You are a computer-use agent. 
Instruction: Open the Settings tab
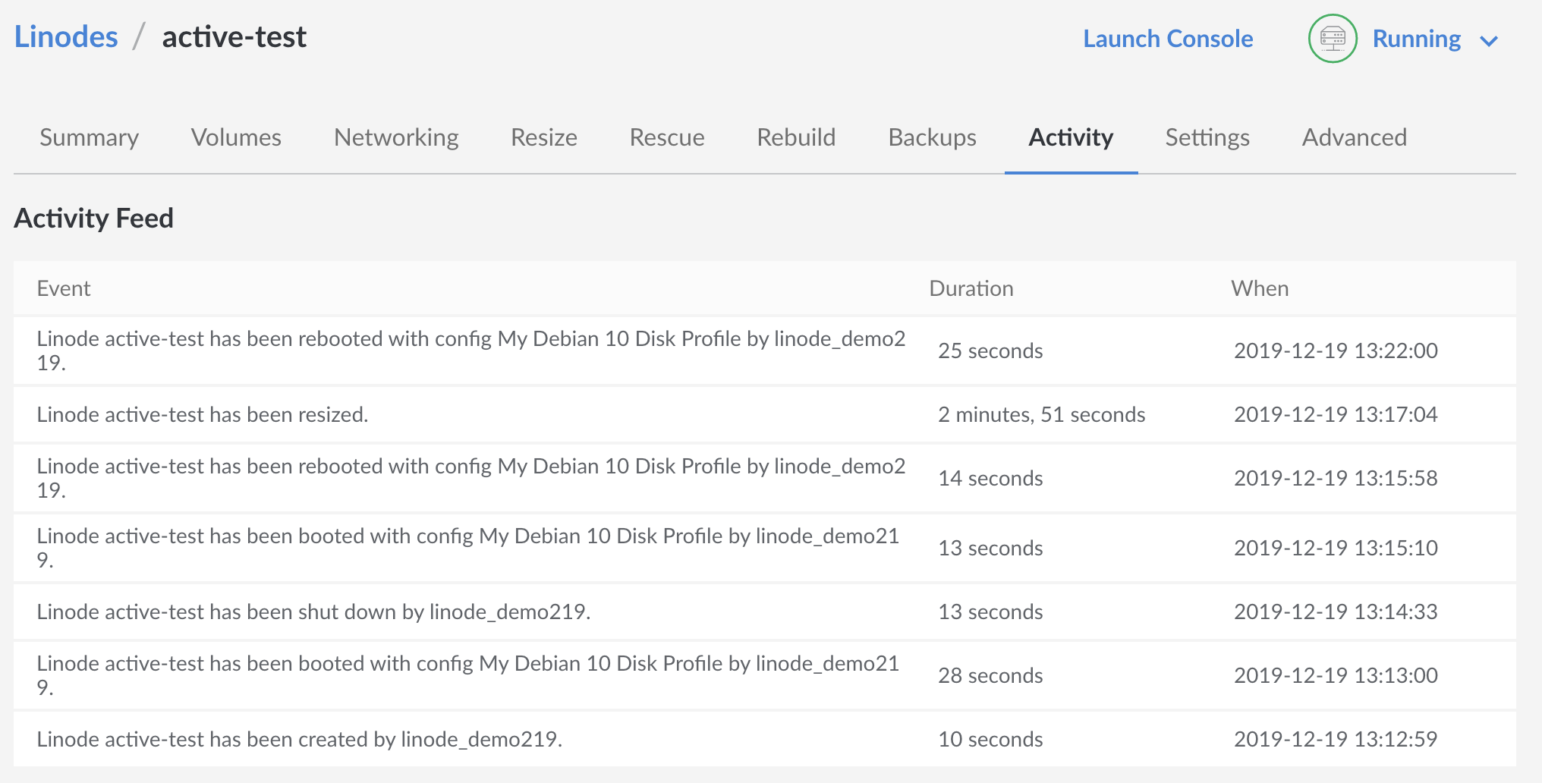click(1207, 137)
